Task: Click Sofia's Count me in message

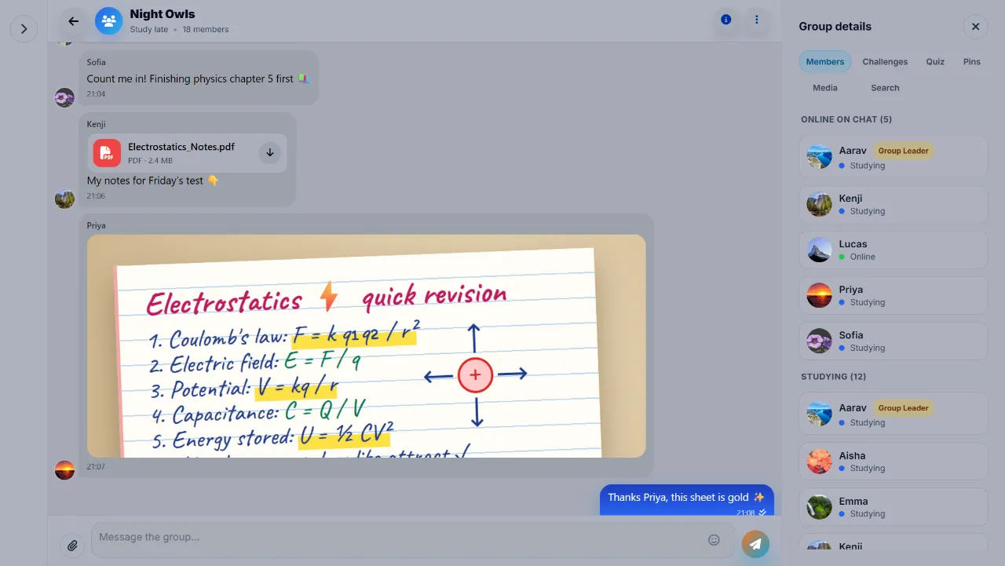Action: 198,79
